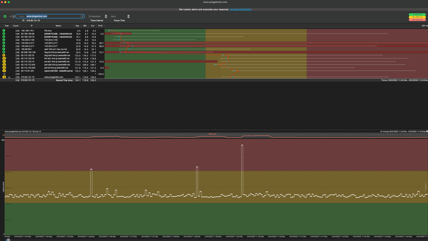Click the Avg column header
Image resolution: width=428 pixels, height=241 pixels.
77,26
